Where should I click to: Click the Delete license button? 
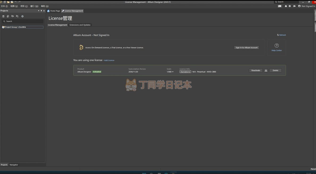pos(276,70)
